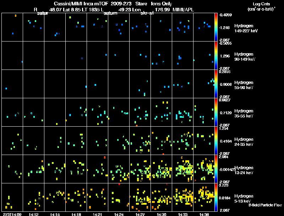Click the '14:18' time axis label
This screenshot has width=284, height=216.
[76, 214]
